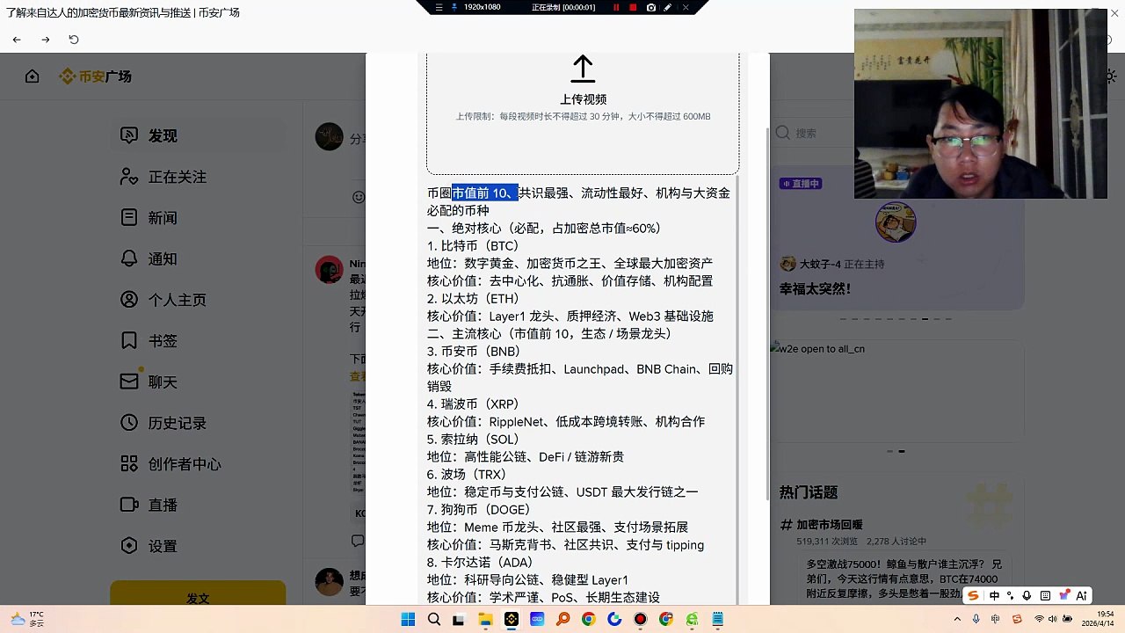This screenshot has height=633, width=1125.
Task: Click the microphone icon in IME toolbar
Action: click(x=1027, y=595)
